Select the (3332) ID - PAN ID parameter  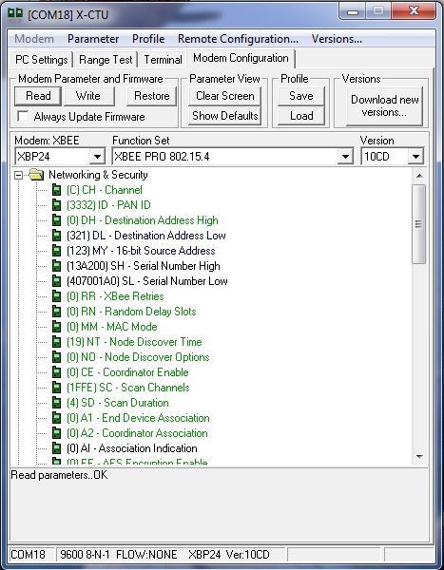coord(108,205)
